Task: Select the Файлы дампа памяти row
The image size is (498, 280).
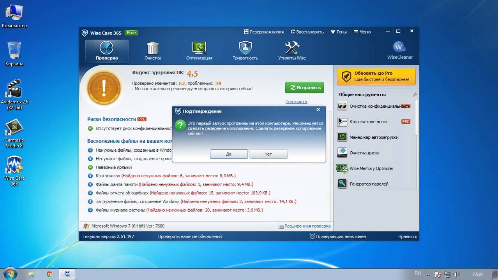Action: tap(170, 184)
